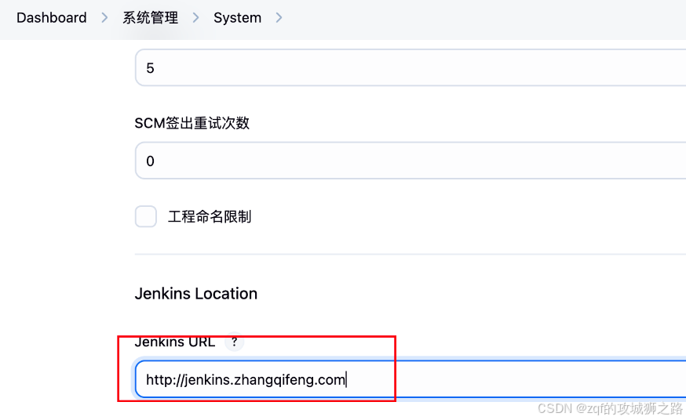This screenshot has width=686, height=420.
Task: Expand the chevron after 系统管理 breadcrumb
Action: click(x=196, y=18)
